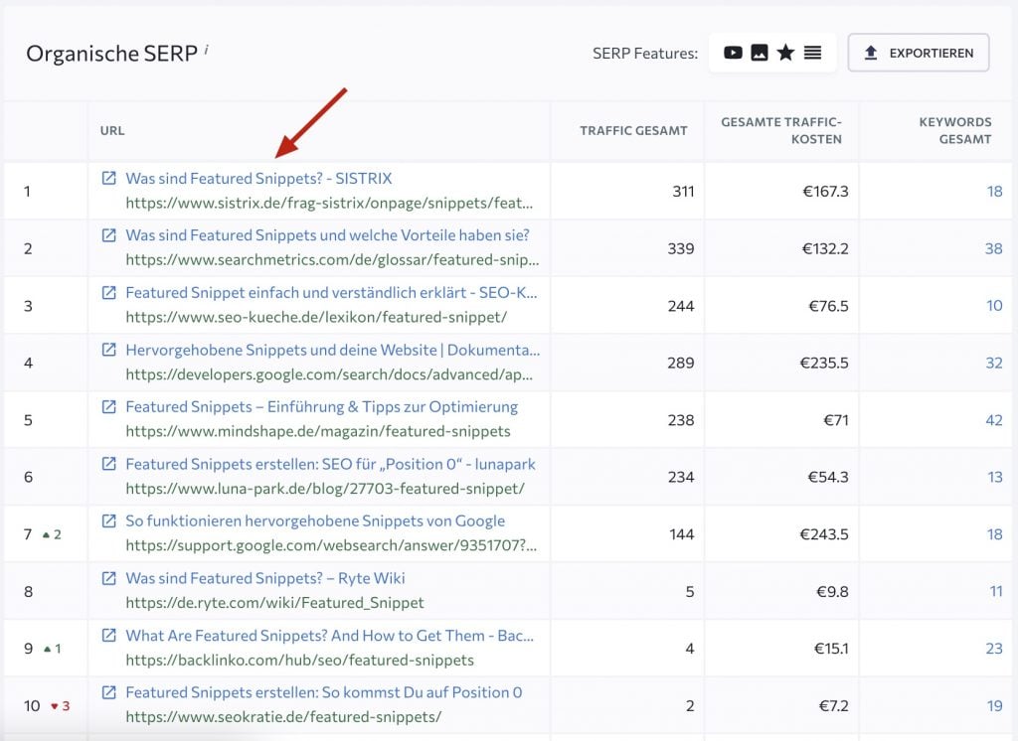Click the external link icon beside the Google Dokumentation result
The width and height of the screenshot is (1018, 741).
pos(109,350)
